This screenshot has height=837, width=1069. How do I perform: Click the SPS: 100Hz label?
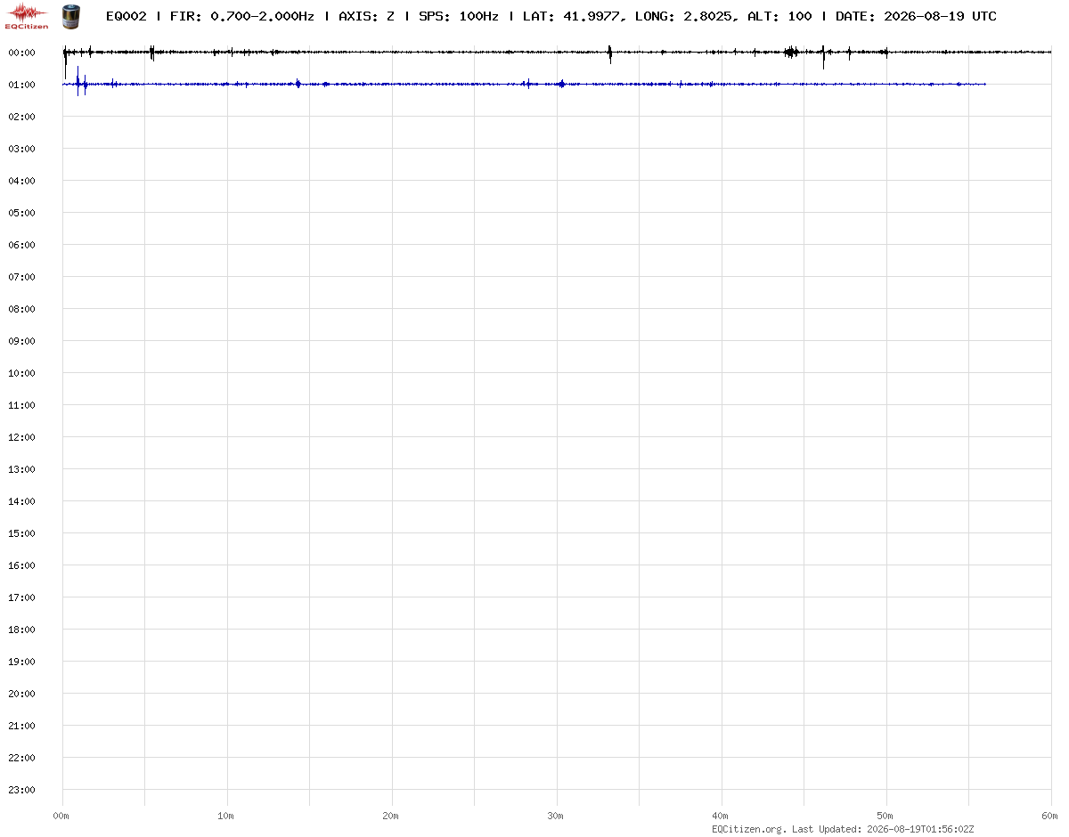coord(458,16)
